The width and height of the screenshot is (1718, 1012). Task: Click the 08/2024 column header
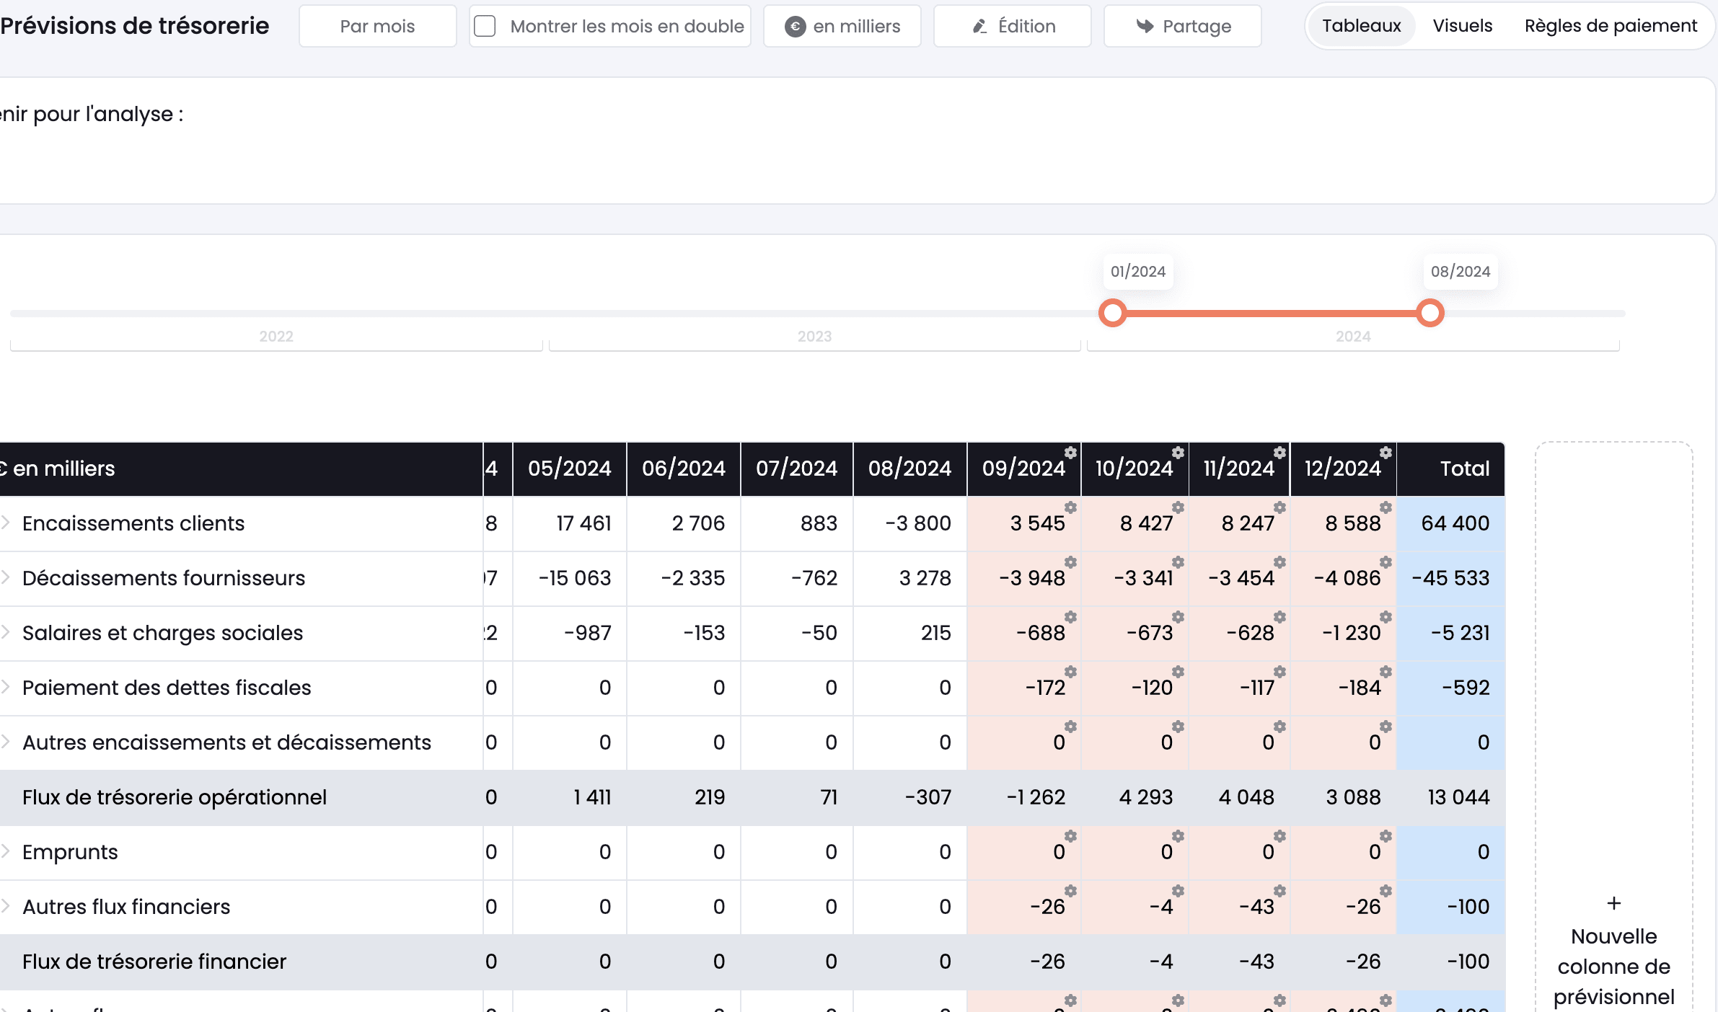909,469
